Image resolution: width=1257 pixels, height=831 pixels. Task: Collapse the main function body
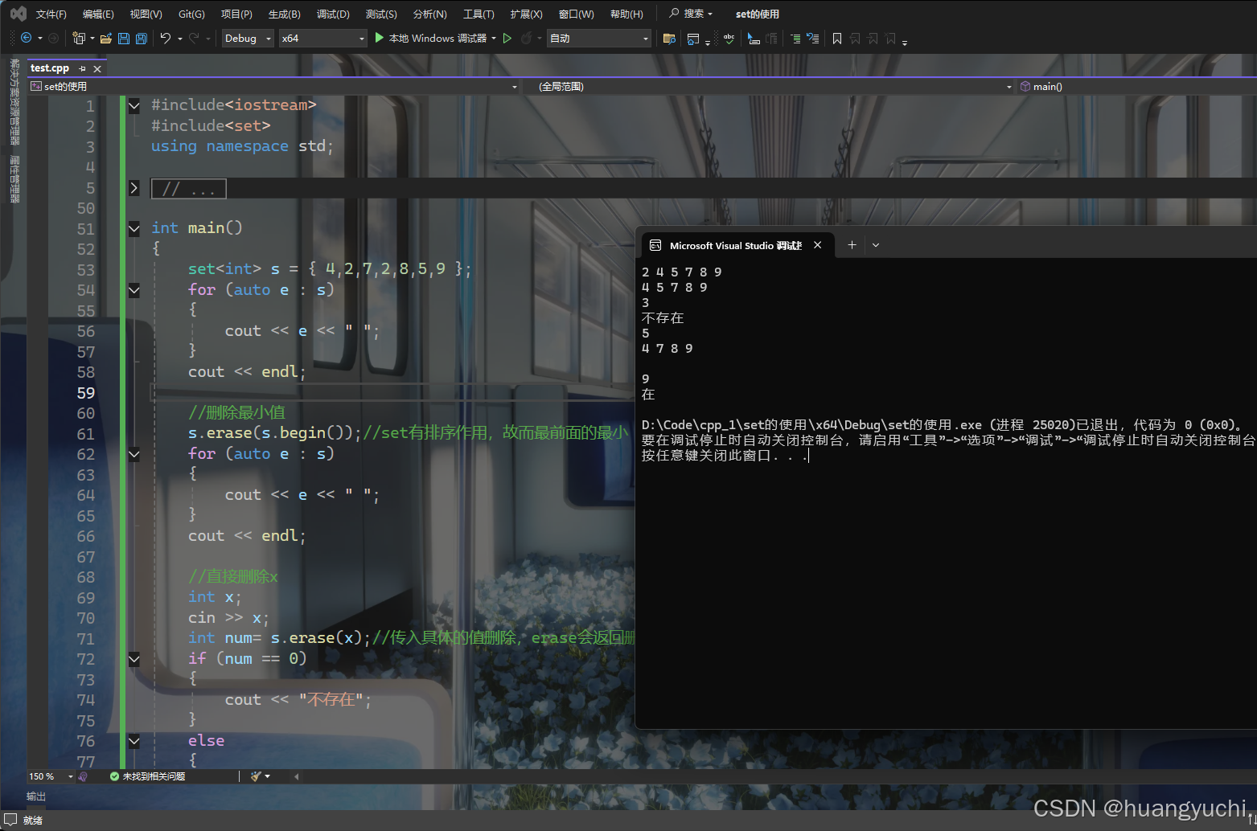pos(134,228)
